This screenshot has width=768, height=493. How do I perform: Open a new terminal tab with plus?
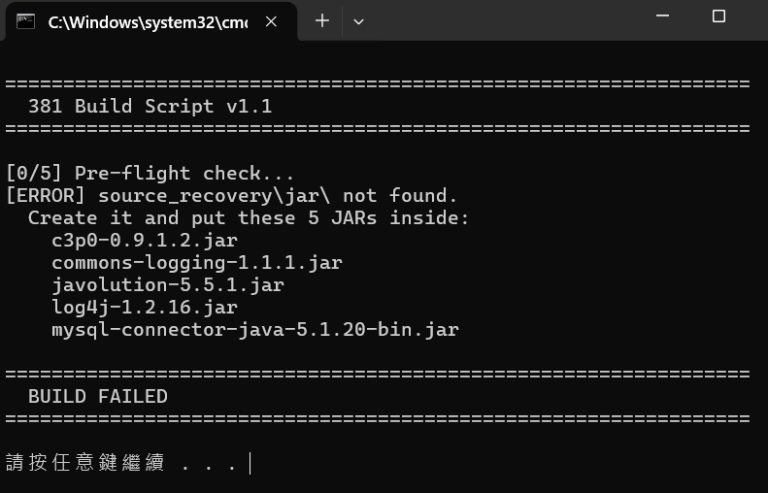321,21
